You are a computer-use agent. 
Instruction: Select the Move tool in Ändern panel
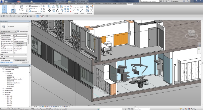[49, 11]
